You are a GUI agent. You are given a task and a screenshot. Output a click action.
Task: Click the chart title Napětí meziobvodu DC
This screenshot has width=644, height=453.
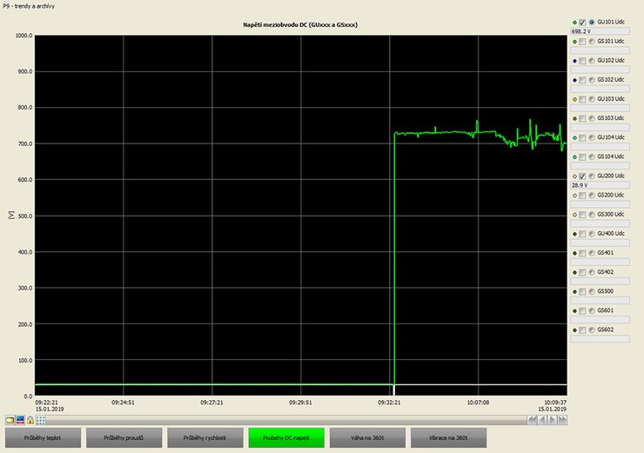point(300,24)
